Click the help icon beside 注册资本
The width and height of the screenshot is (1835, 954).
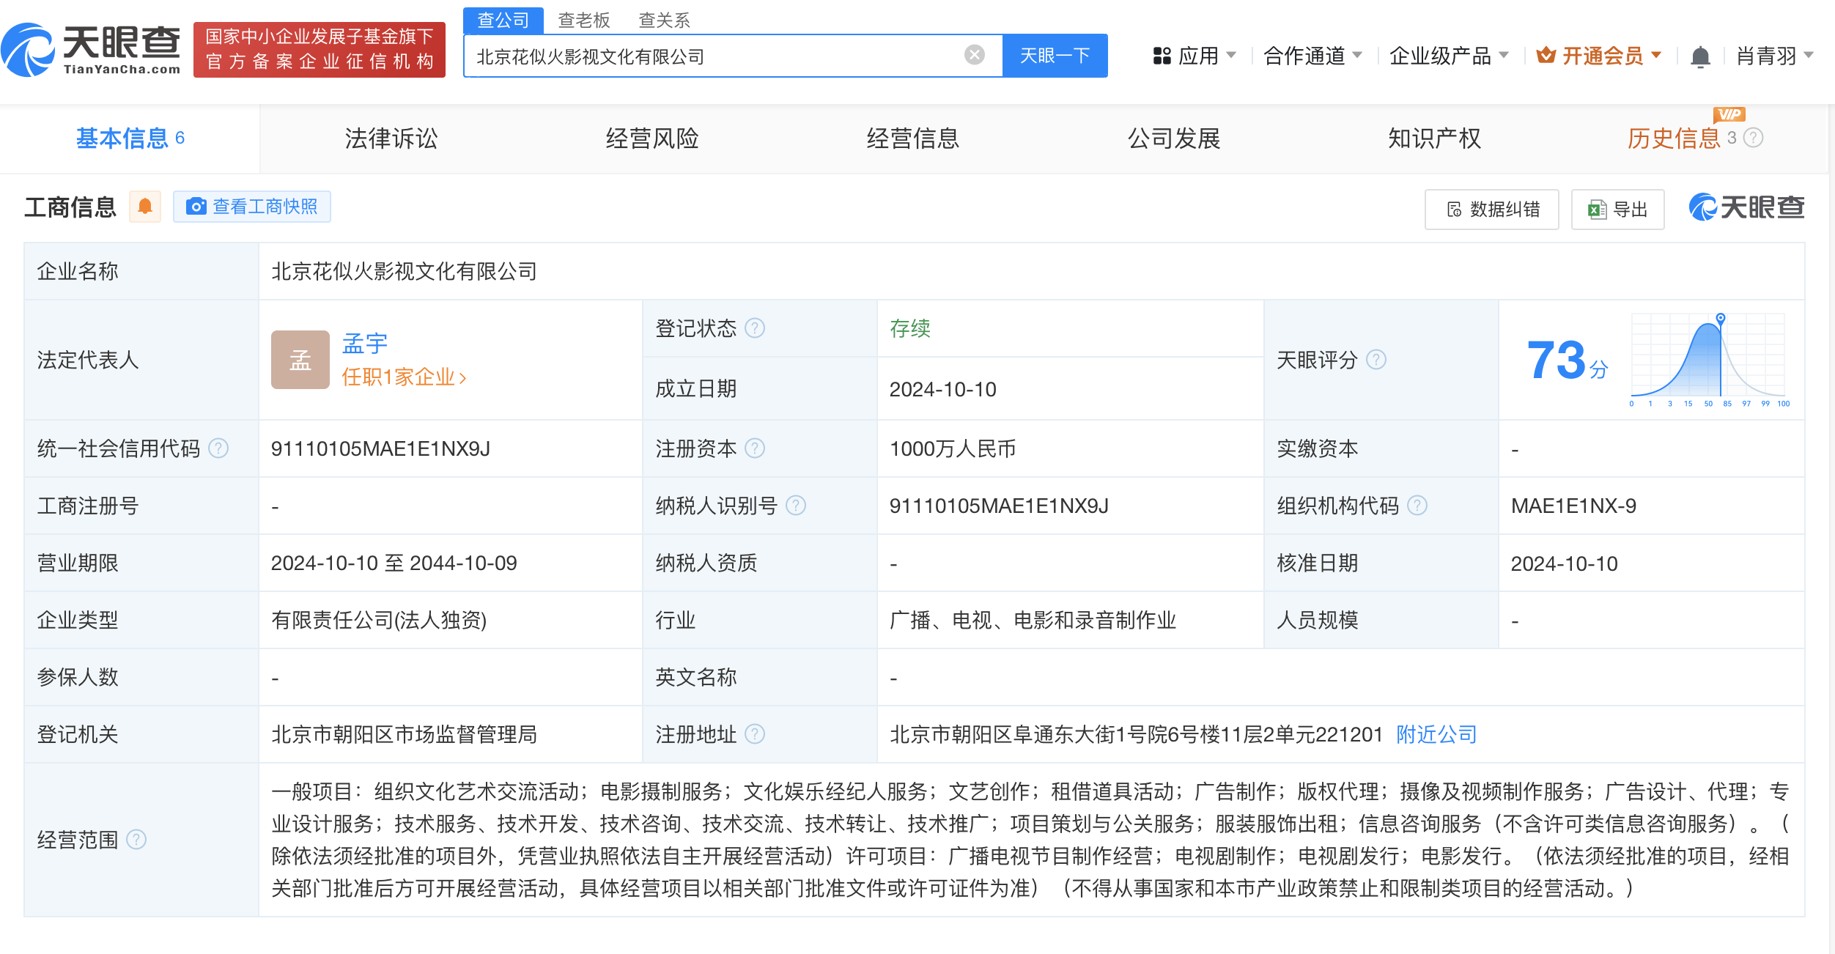pos(755,448)
